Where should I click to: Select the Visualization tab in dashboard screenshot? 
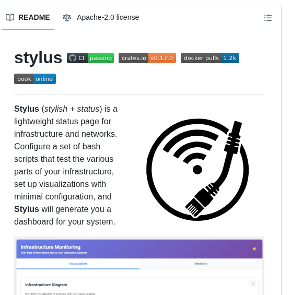(x=78, y=264)
